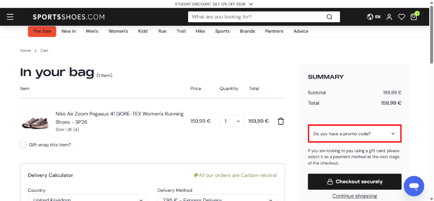This screenshot has height=201, width=434.
Task: Open The Sale menu
Action: pos(42,31)
